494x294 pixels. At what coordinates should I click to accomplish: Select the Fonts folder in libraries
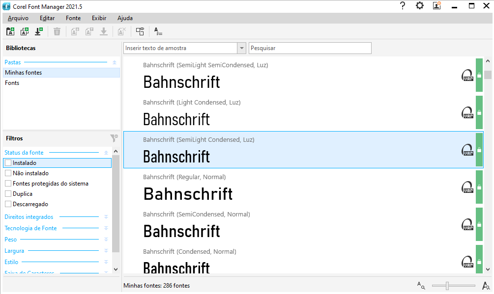click(x=12, y=83)
